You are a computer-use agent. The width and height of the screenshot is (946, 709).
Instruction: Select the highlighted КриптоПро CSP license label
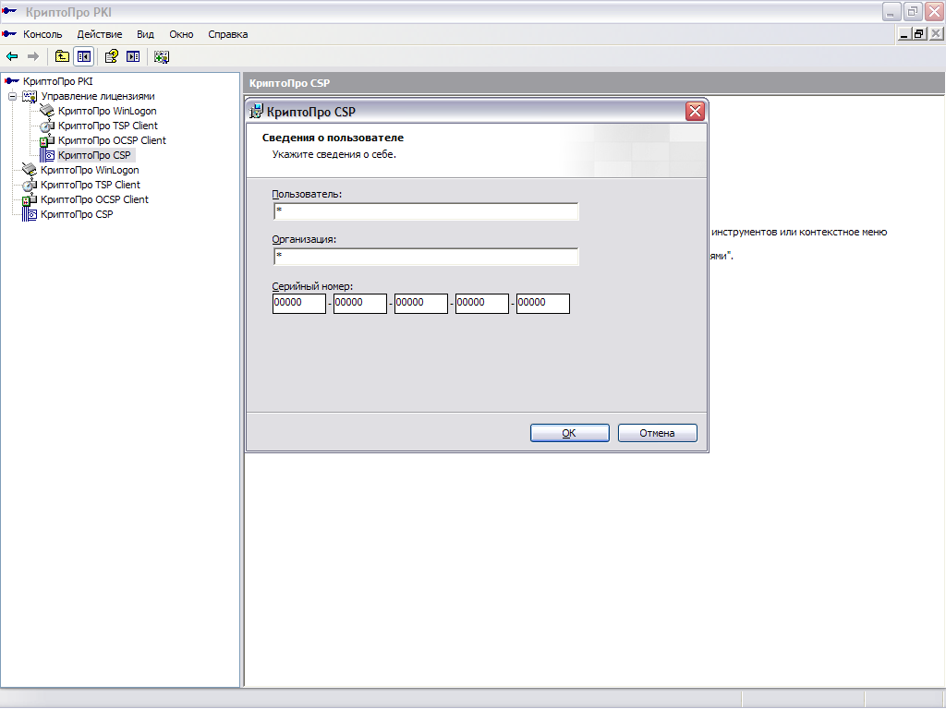tap(95, 155)
